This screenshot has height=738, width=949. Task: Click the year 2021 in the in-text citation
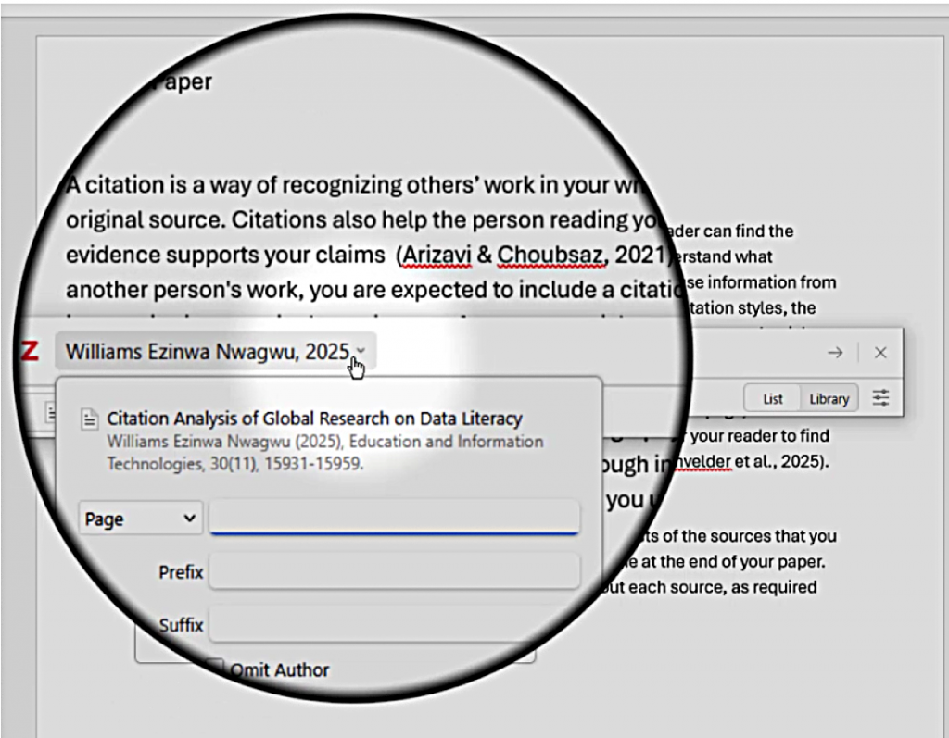641,255
